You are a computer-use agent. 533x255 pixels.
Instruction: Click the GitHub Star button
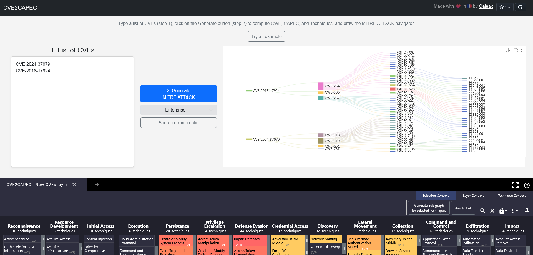pos(505,7)
